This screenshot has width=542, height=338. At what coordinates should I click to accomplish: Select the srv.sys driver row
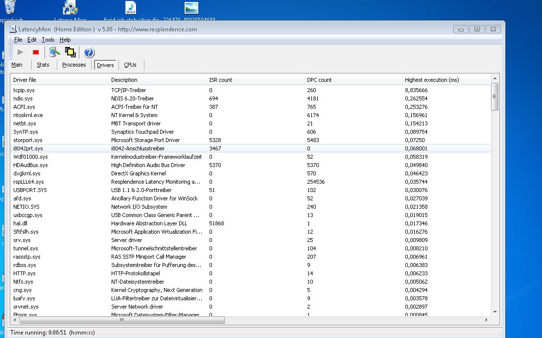point(251,240)
